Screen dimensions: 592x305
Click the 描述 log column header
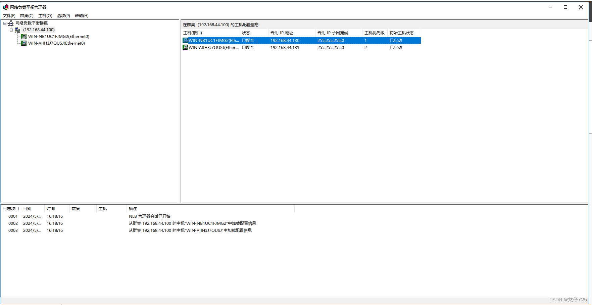click(210, 209)
